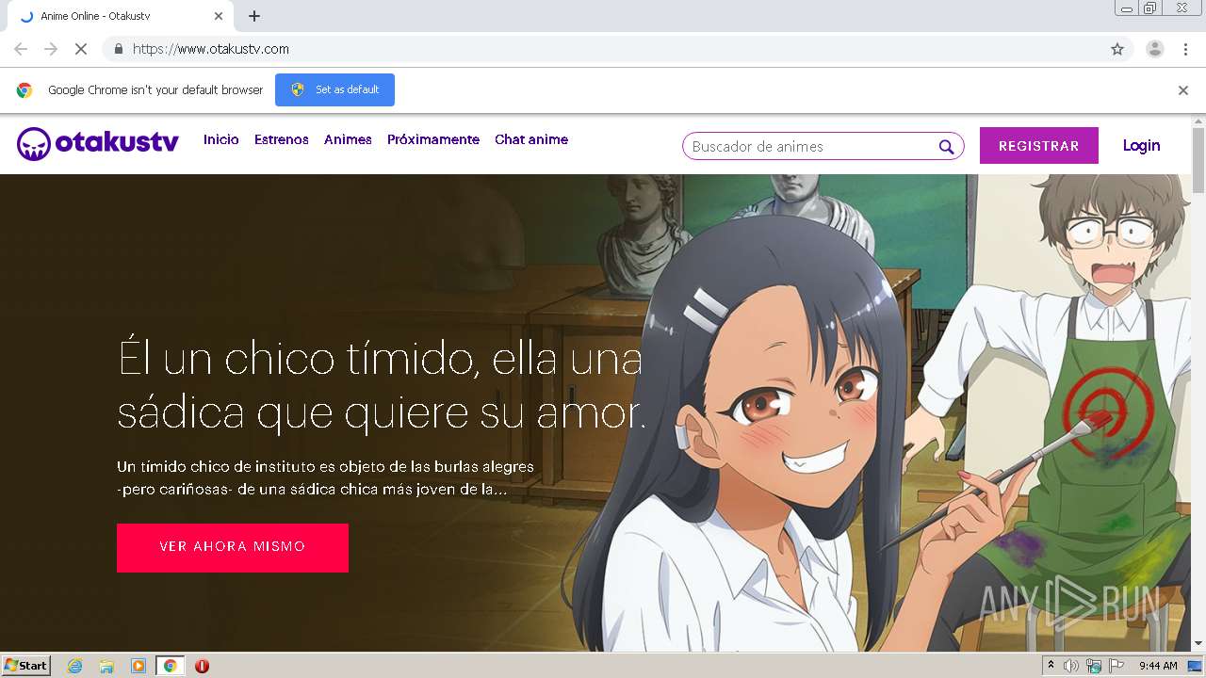Open Action Center flag tray icon
Viewport: 1206px width, 678px height.
1116,666
